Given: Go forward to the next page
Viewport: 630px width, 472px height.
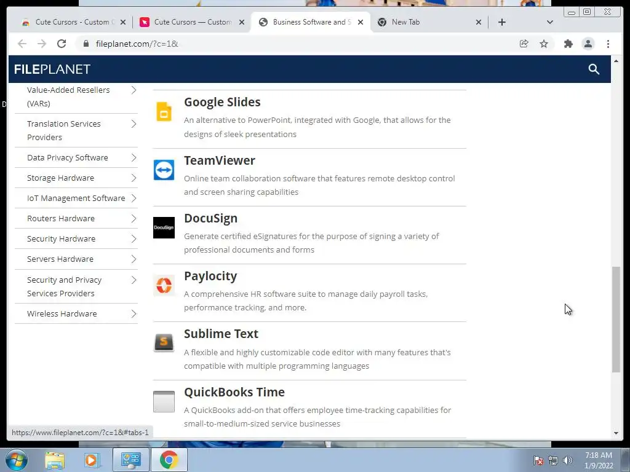Looking at the screenshot, I should 42,44.
